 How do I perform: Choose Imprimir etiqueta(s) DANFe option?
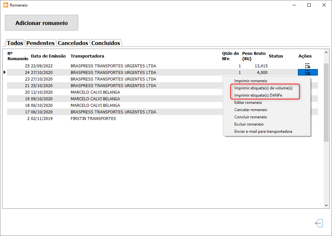[x=258, y=95]
